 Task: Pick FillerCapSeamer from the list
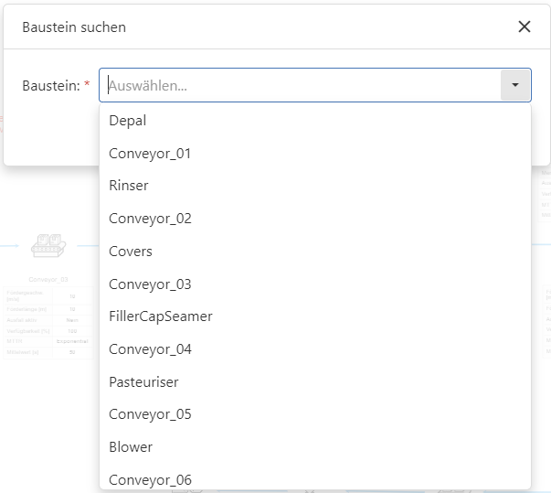pyautogui.click(x=161, y=316)
